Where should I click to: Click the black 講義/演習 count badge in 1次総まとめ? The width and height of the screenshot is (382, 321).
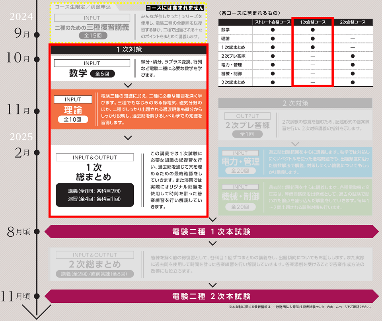pos(95,195)
